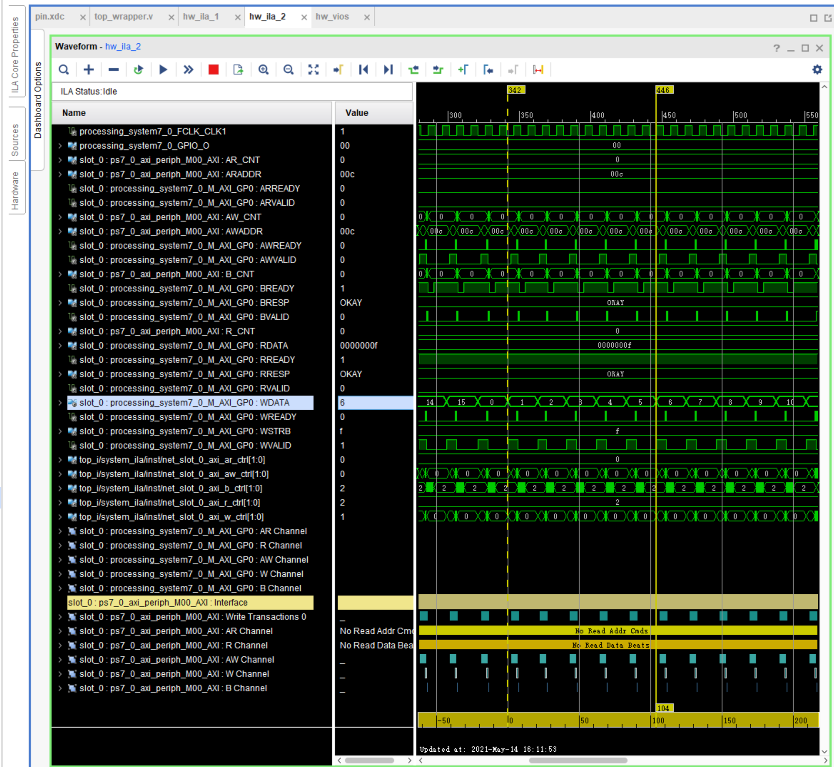
Task: Stop the trigger with red square icon
Action: click(213, 69)
